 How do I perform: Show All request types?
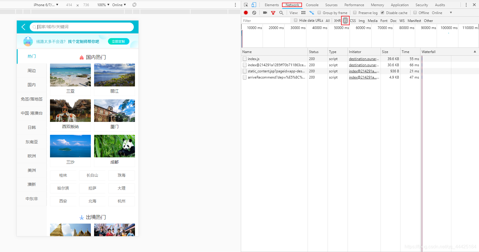[328, 21]
